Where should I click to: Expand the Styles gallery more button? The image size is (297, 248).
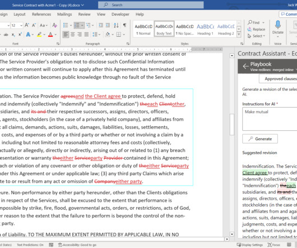[239, 35]
